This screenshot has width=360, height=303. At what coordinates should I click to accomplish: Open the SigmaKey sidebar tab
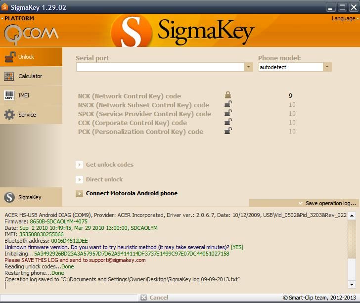pos(31,197)
